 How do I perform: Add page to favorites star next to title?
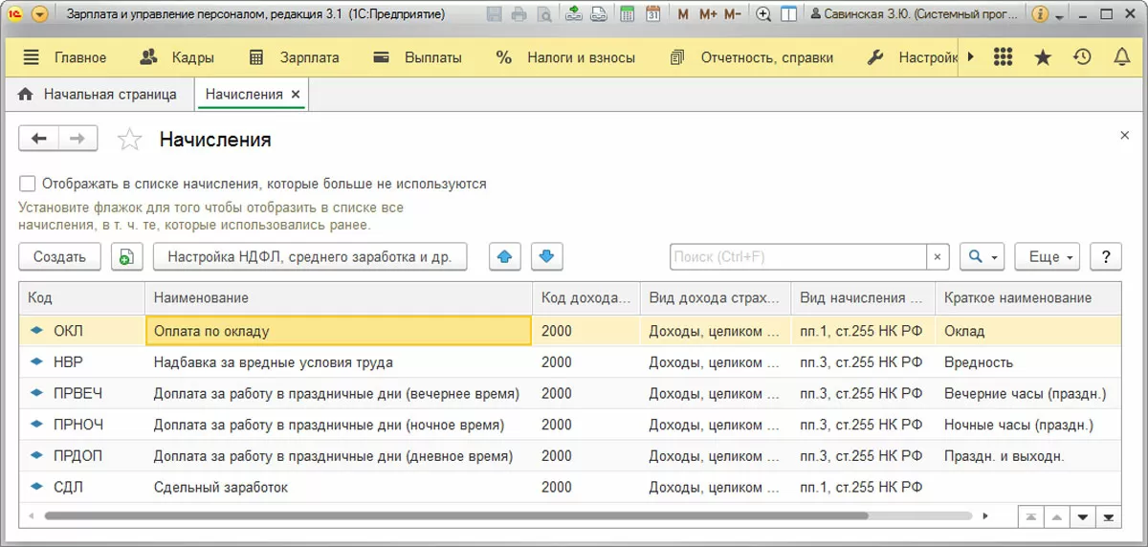coord(129,140)
